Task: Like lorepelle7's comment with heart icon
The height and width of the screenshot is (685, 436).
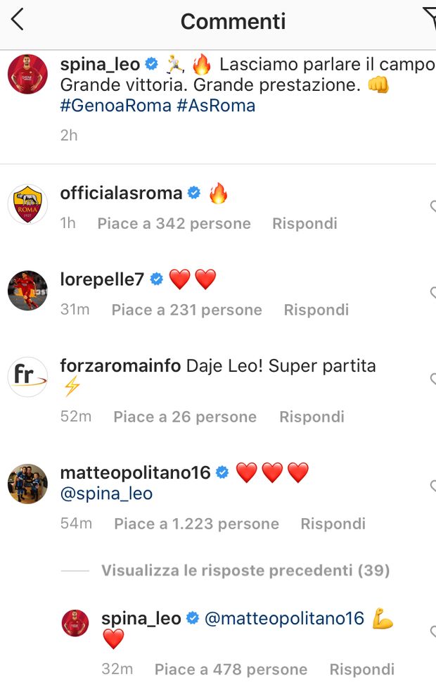Action: (432, 292)
